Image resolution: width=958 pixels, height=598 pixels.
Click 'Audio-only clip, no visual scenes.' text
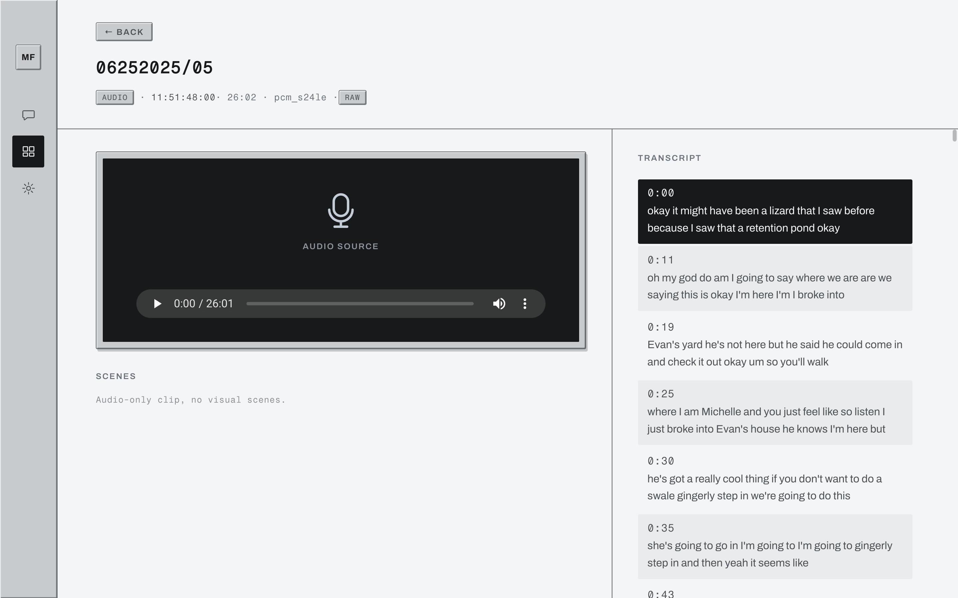pyautogui.click(x=190, y=400)
